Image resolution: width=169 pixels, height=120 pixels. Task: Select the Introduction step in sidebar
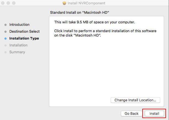(19, 25)
